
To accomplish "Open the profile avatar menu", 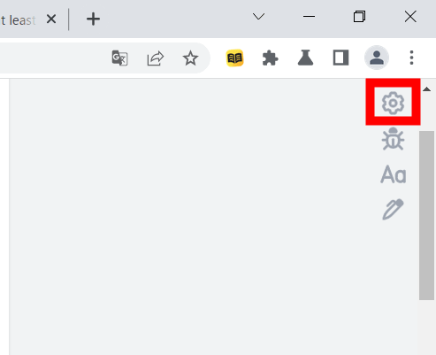I will (377, 58).
